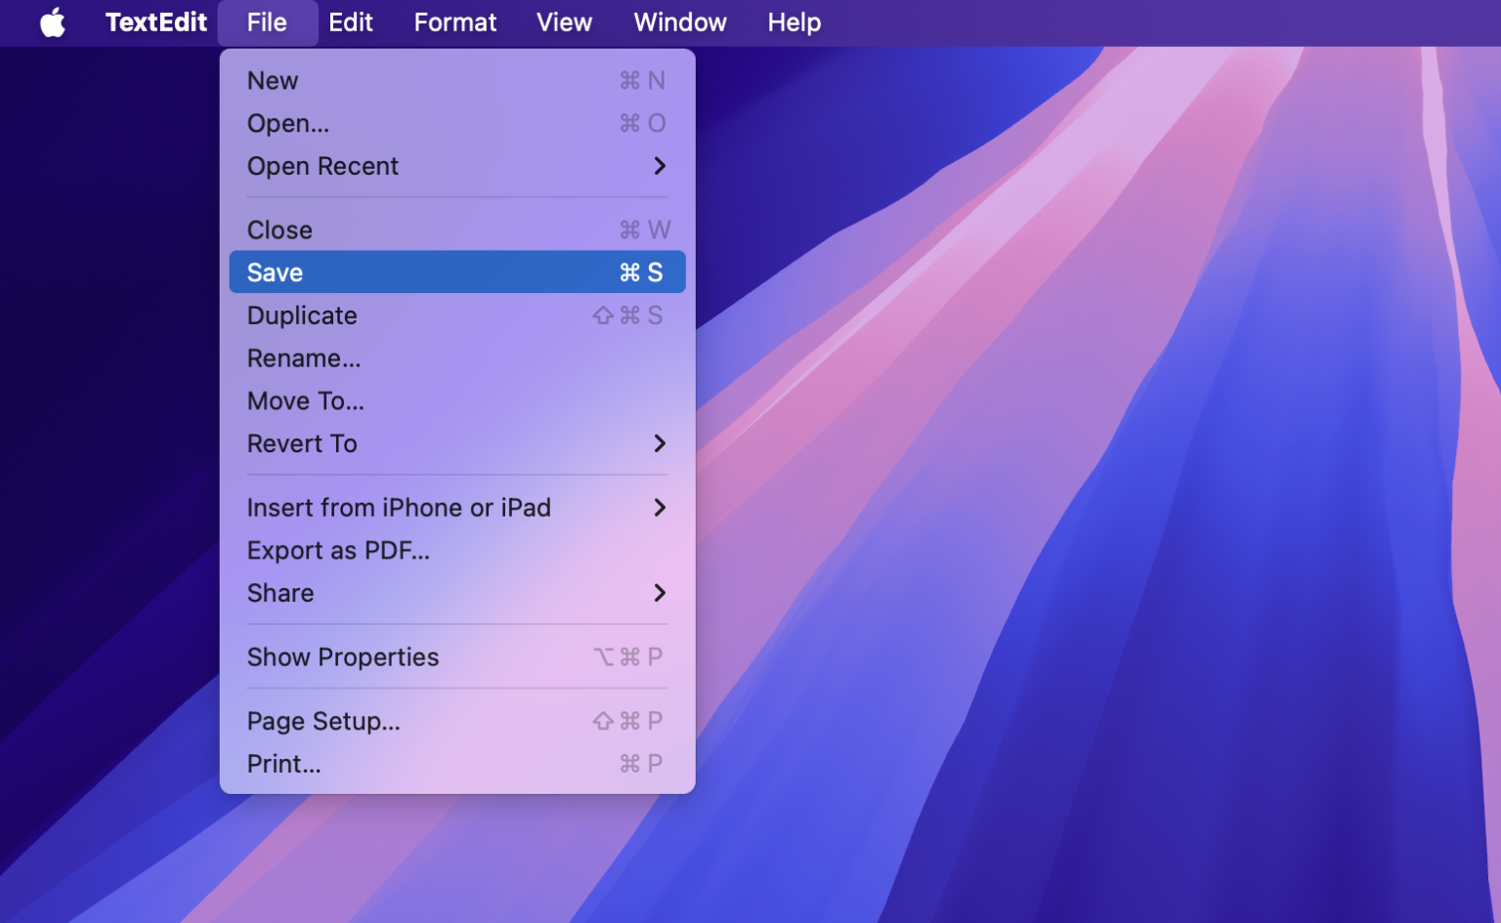1501x923 pixels.
Task: Open the Format menu
Action: pos(454,22)
